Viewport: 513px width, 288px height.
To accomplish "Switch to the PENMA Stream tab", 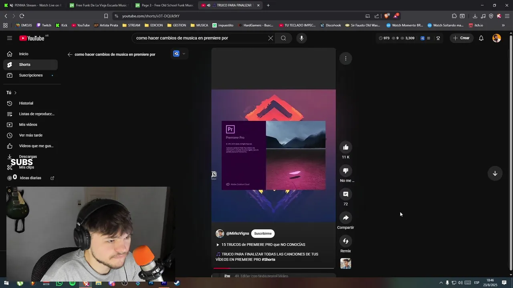I will coord(33,5).
